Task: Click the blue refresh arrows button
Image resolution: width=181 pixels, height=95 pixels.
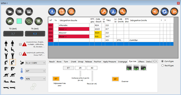Action: (x=165, y=12)
